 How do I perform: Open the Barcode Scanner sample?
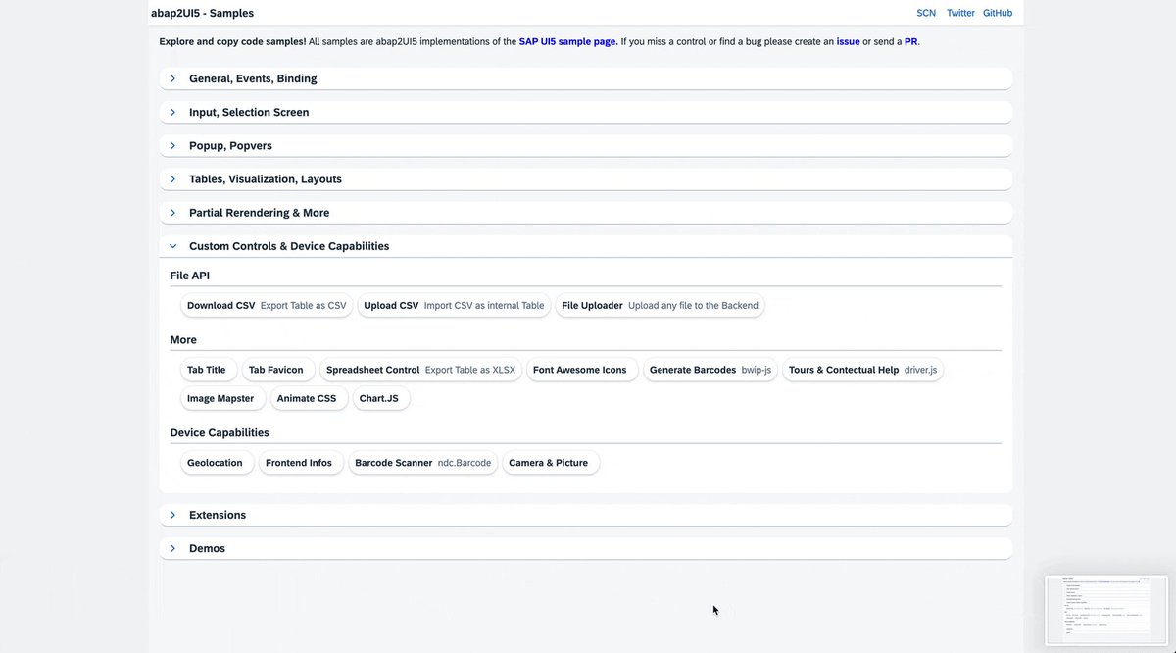click(422, 463)
